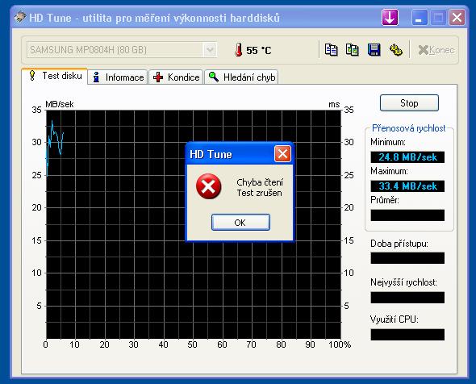The width and height of the screenshot is (476, 384).
Task: Click the red error X icon in dialog
Action: click(x=209, y=186)
